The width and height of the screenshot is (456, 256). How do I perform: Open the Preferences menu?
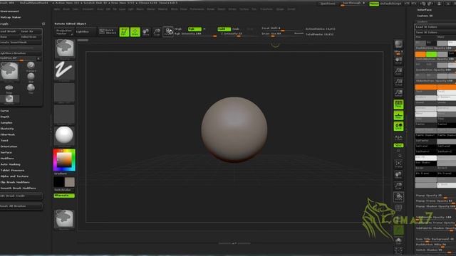point(197,9)
